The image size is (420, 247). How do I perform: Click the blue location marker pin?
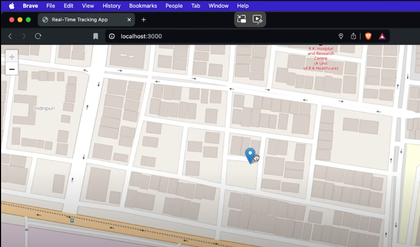(250, 155)
